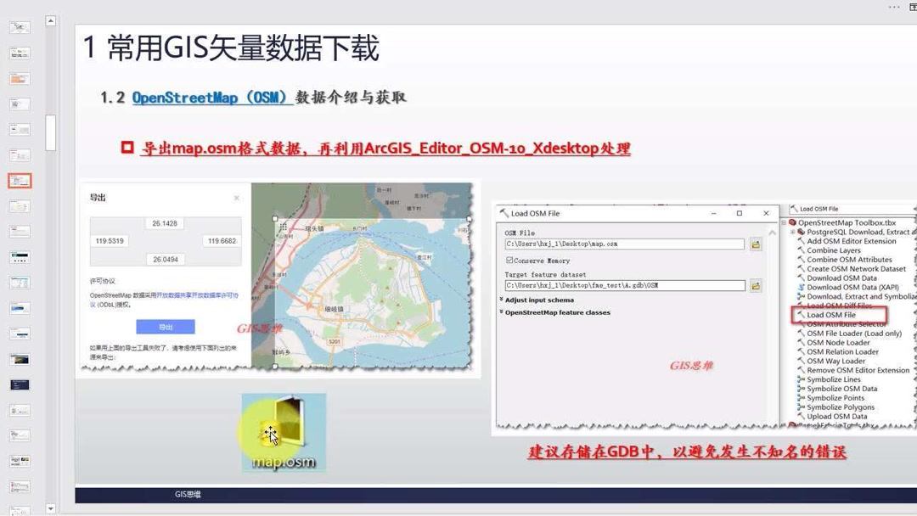Click the browse folder icon beside OSM File
917x516 pixels.
(757, 244)
